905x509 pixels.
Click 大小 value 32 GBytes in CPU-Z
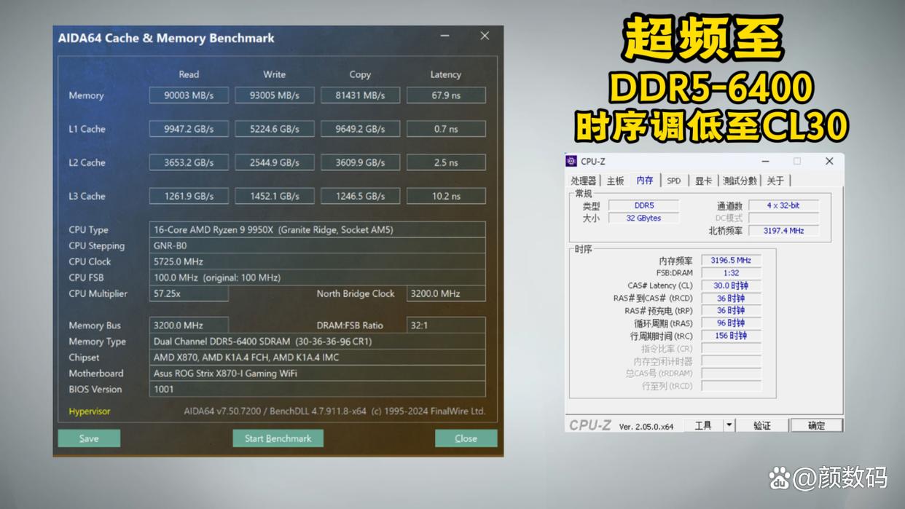[x=643, y=218]
